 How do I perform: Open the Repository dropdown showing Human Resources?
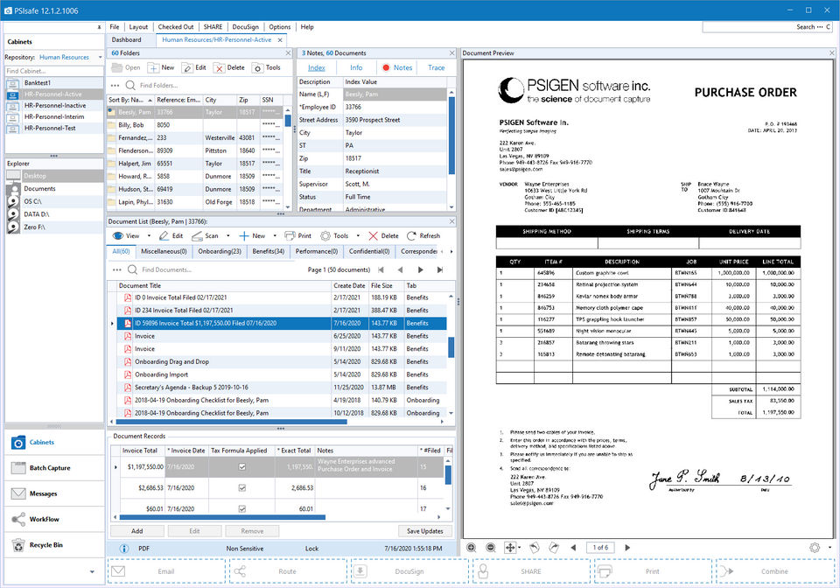(70, 58)
